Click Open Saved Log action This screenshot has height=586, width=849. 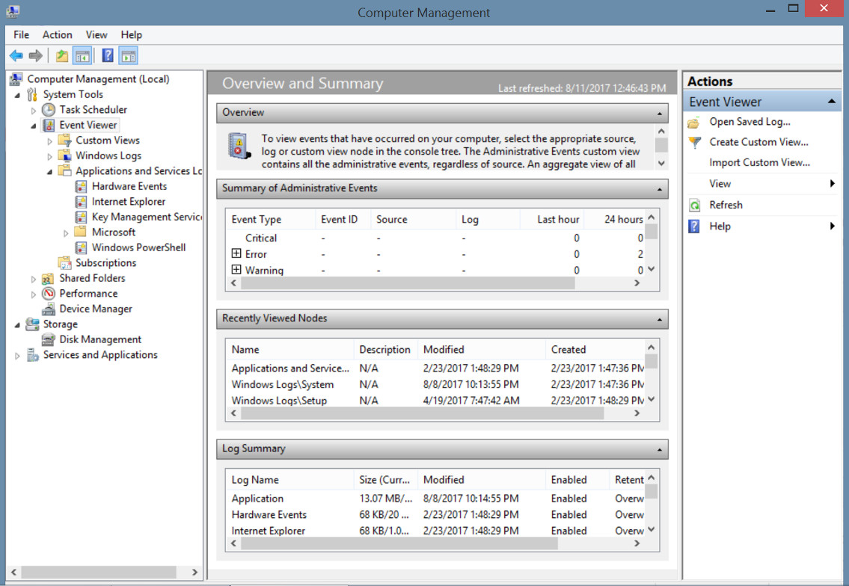[750, 122]
